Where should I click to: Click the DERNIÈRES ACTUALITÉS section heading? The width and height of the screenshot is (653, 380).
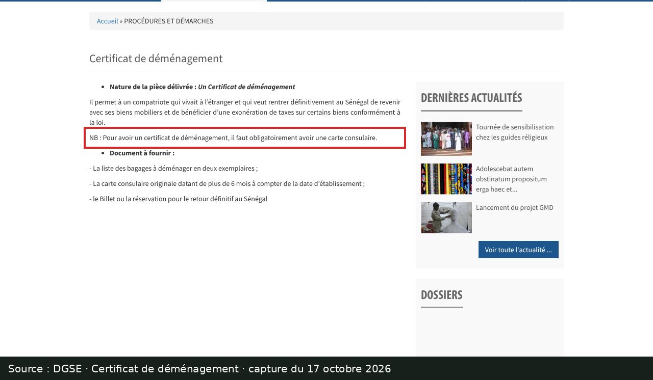click(471, 97)
